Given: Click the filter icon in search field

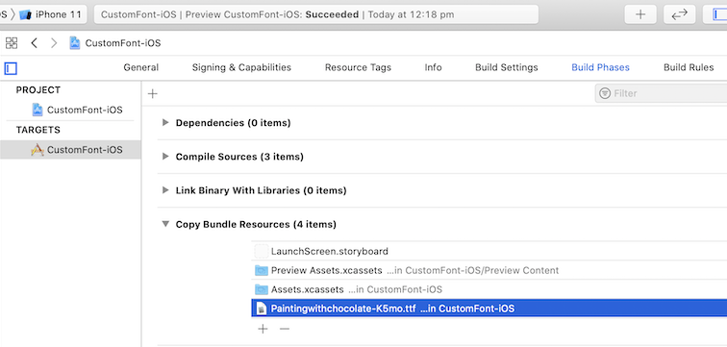Looking at the screenshot, I should 605,93.
